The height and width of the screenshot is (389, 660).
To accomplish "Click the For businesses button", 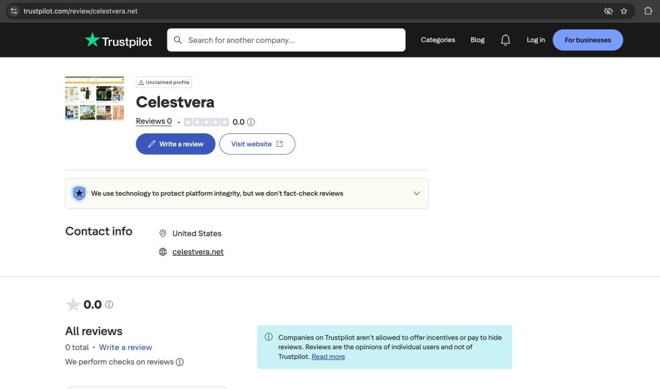I will pos(588,40).
